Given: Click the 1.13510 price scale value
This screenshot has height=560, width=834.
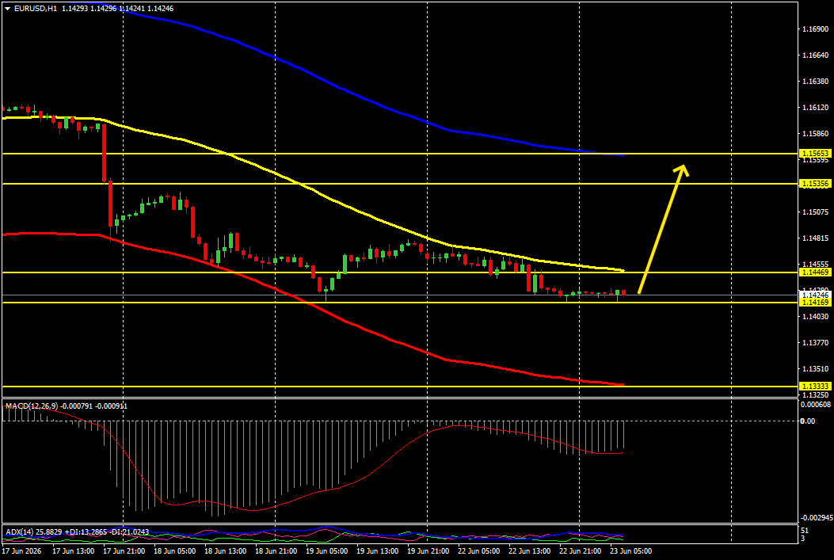Looking at the screenshot, I should [x=815, y=369].
